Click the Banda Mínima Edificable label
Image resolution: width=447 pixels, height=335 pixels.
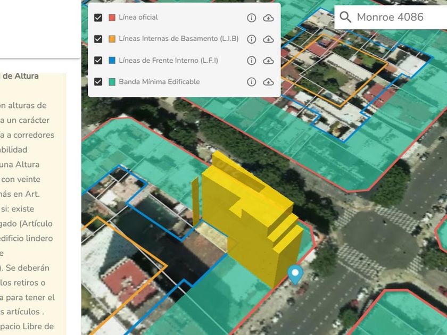coord(159,82)
